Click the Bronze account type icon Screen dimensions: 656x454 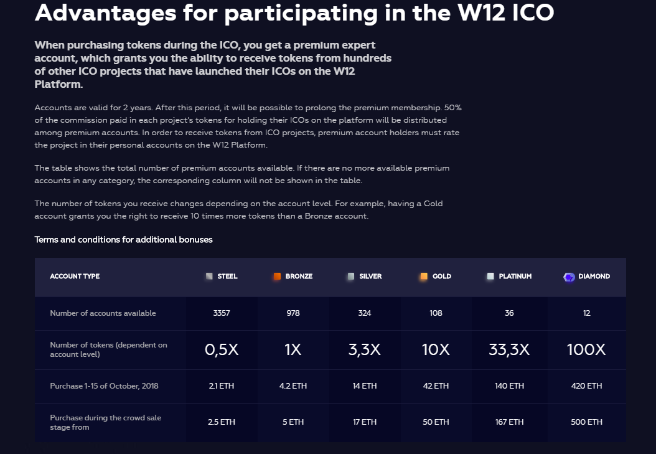click(x=277, y=277)
